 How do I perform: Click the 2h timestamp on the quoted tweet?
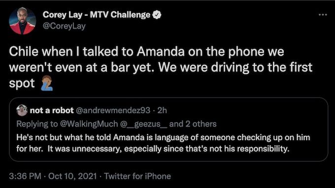pos(162,110)
